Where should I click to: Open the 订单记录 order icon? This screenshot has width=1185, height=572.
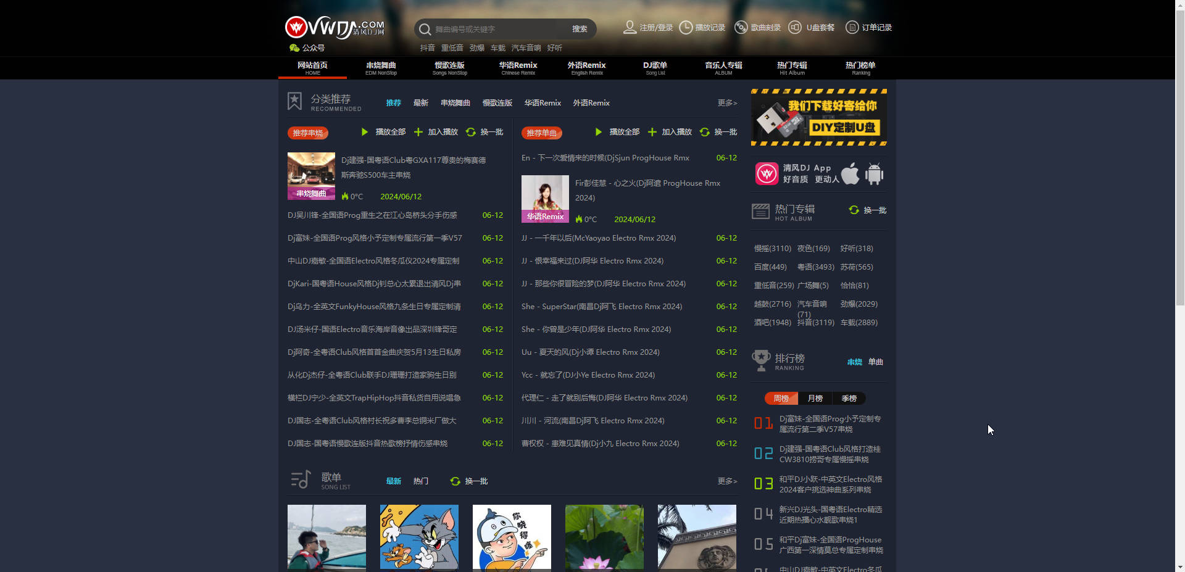coord(852,27)
